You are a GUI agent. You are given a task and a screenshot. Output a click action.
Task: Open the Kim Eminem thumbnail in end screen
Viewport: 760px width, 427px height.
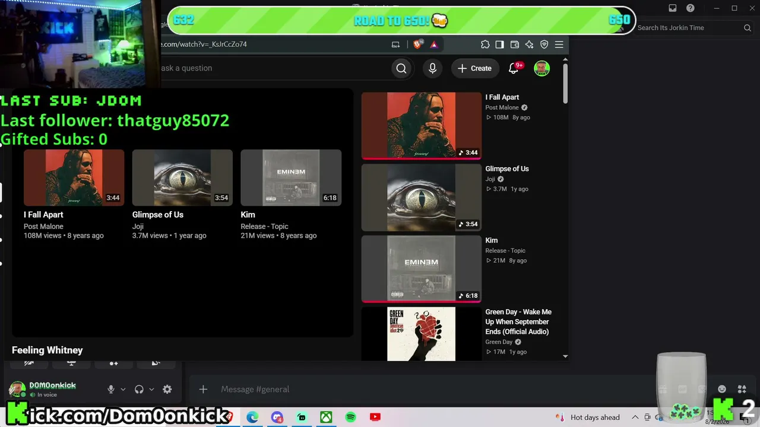pos(291,177)
